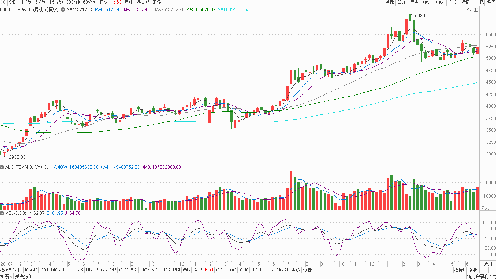Click the 叠加 overlay button
This screenshot has width=496, height=279.
(402, 2)
